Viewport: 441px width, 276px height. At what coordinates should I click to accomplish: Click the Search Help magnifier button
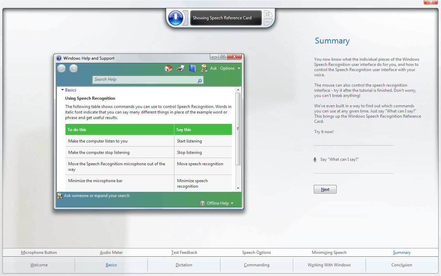pos(199,80)
